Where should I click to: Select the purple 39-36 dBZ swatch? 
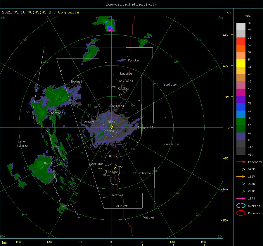point(241,100)
